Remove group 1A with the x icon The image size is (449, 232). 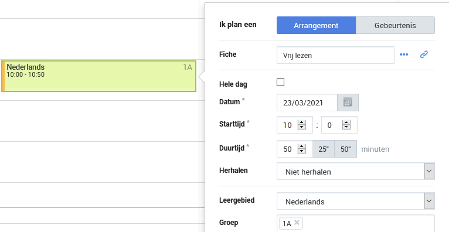[x=297, y=222]
